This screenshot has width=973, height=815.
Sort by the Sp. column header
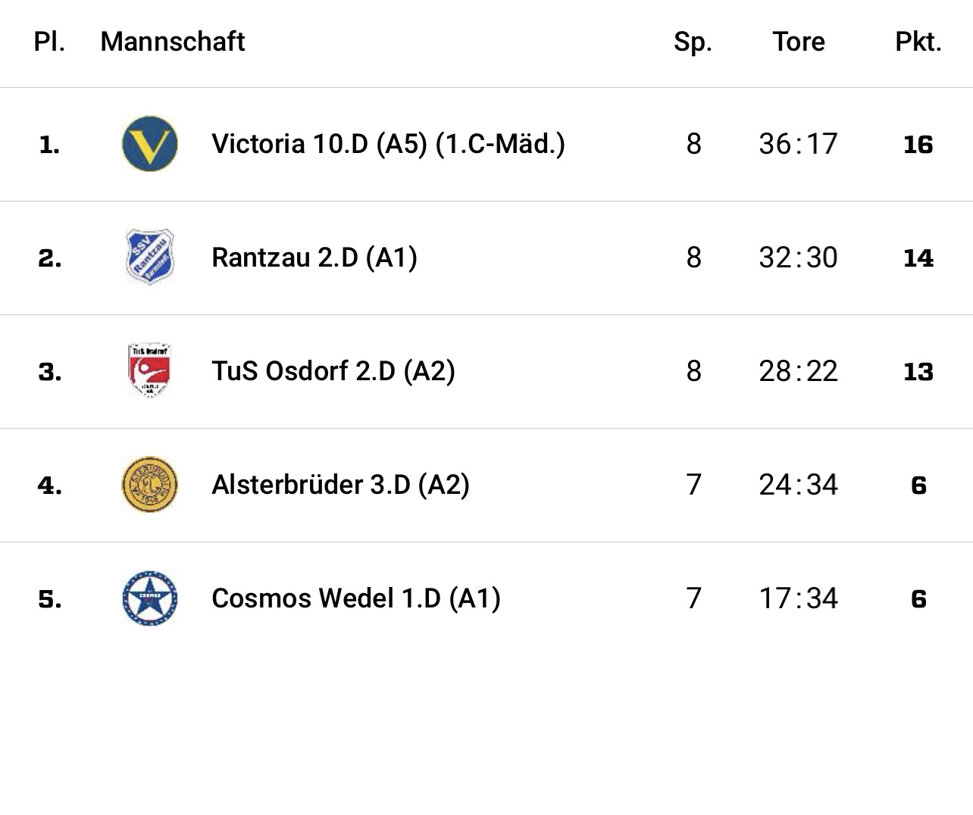pos(693,42)
